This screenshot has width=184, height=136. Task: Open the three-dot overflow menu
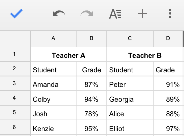coord(170,13)
